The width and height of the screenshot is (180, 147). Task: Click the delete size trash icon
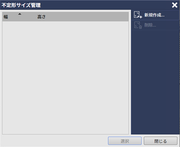click(138, 25)
